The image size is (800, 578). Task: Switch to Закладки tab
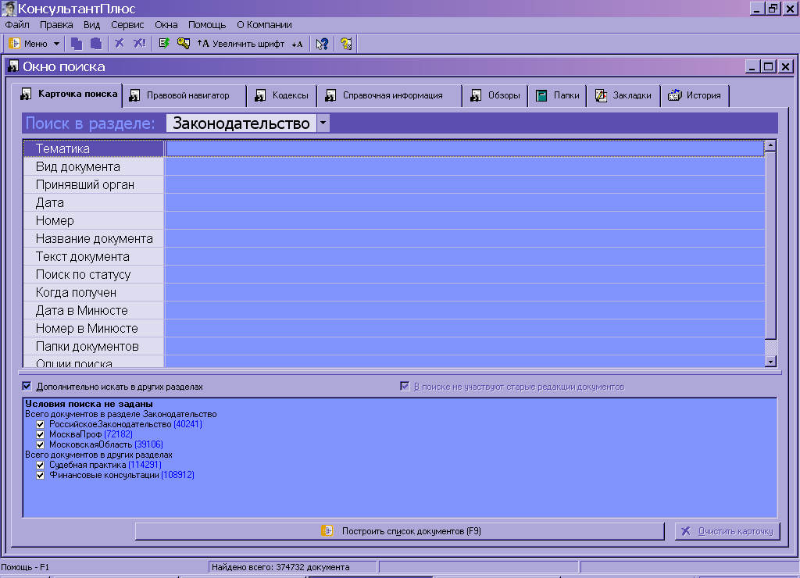click(x=623, y=95)
